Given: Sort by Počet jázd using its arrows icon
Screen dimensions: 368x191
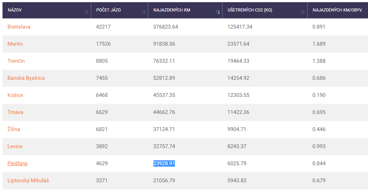Looking at the screenshot, I should tap(143, 12).
